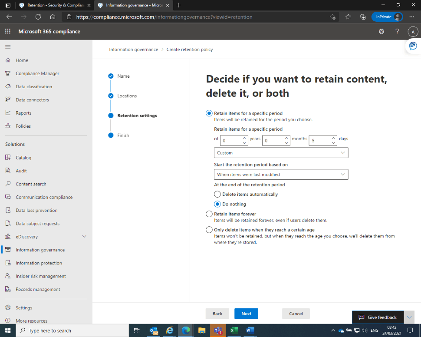Open the floating chat assistant icon
This screenshot has height=337, width=421.
pos(413,46)
